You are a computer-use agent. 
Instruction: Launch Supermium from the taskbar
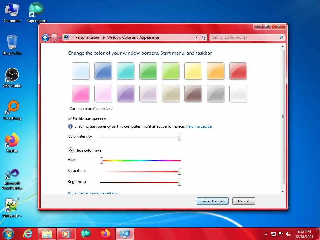pos(86,234)
